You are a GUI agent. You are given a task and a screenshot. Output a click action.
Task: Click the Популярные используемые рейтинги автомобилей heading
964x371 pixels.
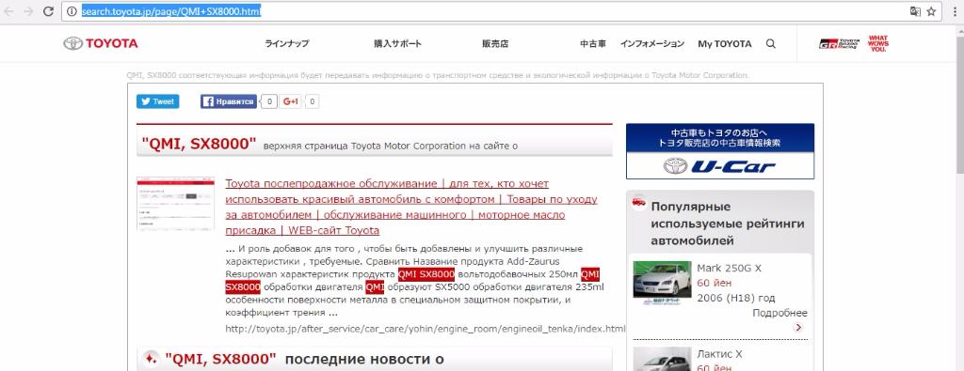[x=728, y=224]
